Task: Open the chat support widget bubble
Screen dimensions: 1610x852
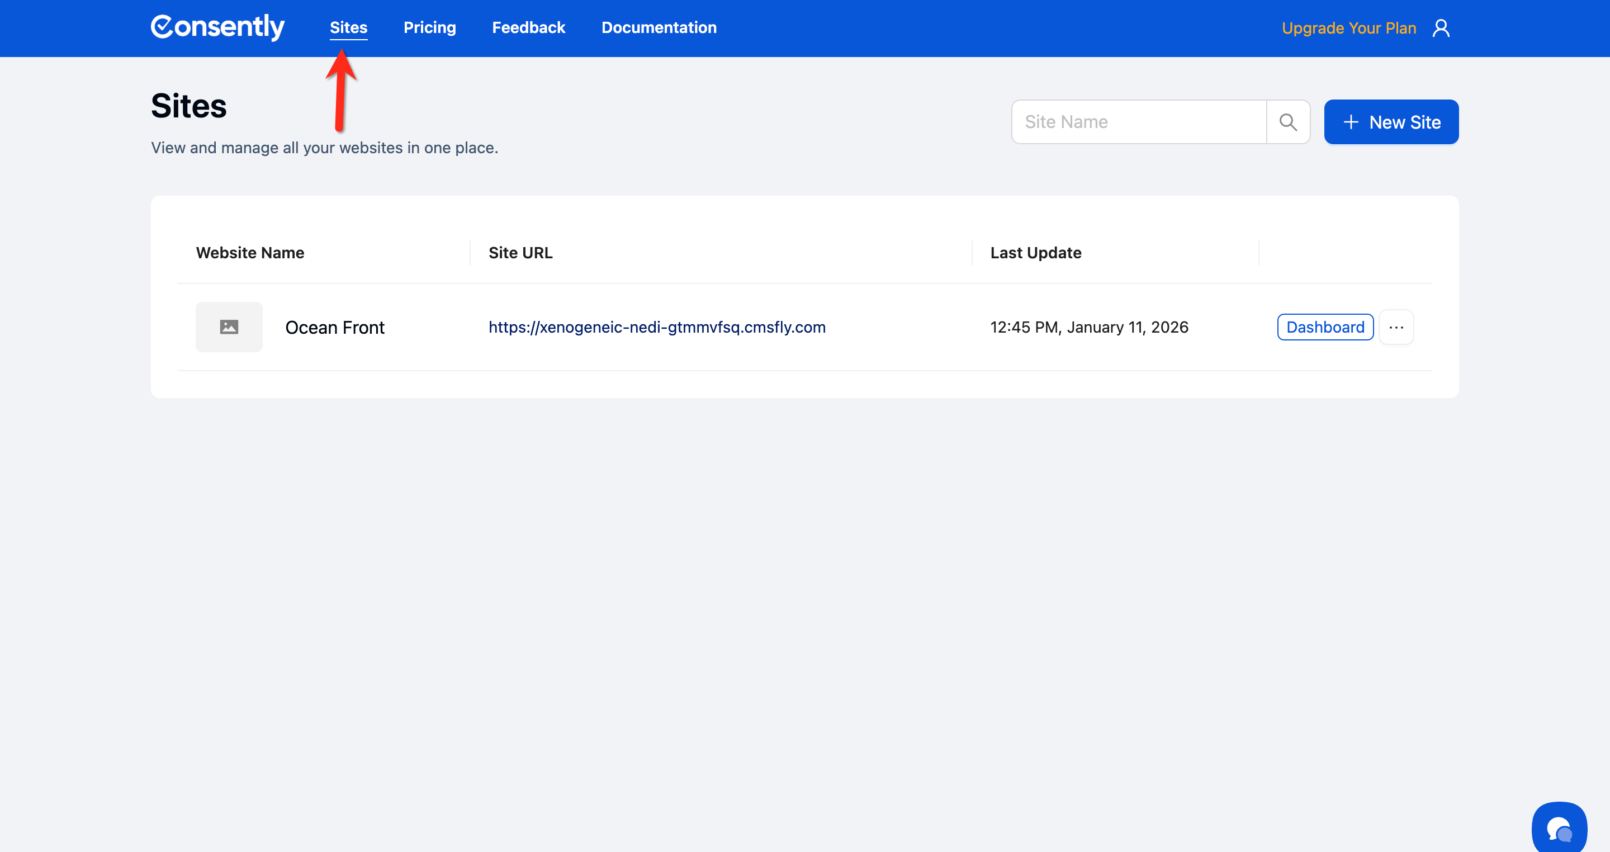Action: (1559, 829)
